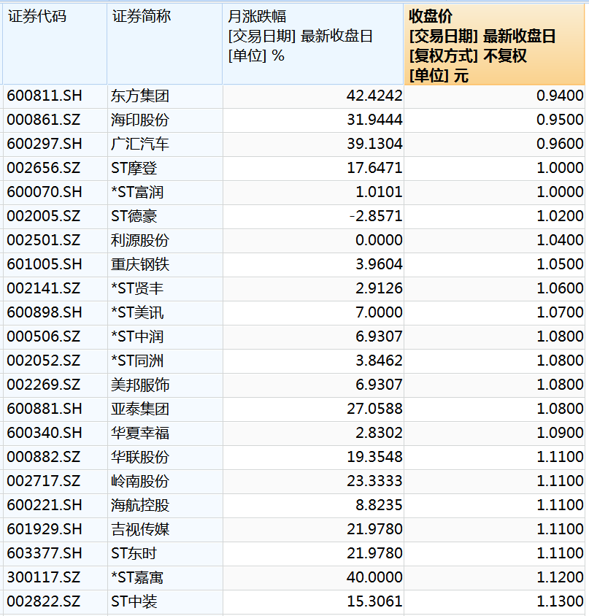Viewport: 589px width, 616px height.
Task: Open the *ST美讯 name cell
Action: 165,312
